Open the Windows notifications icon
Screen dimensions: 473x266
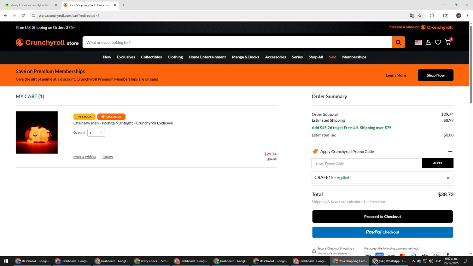click(465, 261)
